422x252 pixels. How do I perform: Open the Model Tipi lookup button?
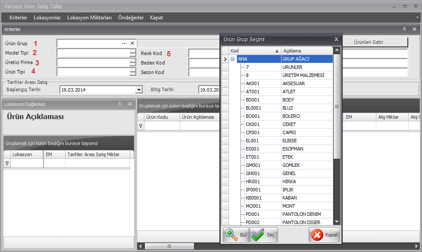point(132,53)
